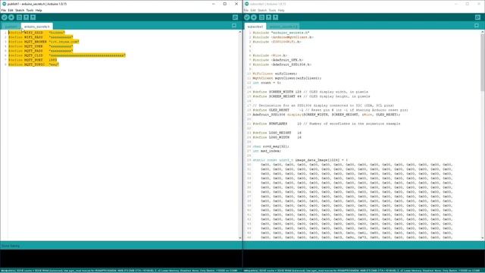Click Upload icon in publish1 window
This screenshot has height=273, width=485.
11,17
